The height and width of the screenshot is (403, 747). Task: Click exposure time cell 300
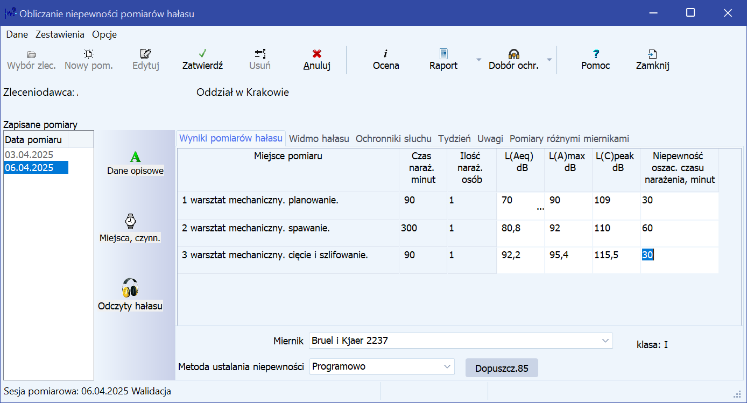pyautogui.click(x=422, y=233)
